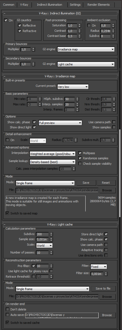Image resolution: width=122 pixels, height=330 pixels.
Task: Adjust the Ambient occlusion Subdivs spinner
Action: (113, 36)
